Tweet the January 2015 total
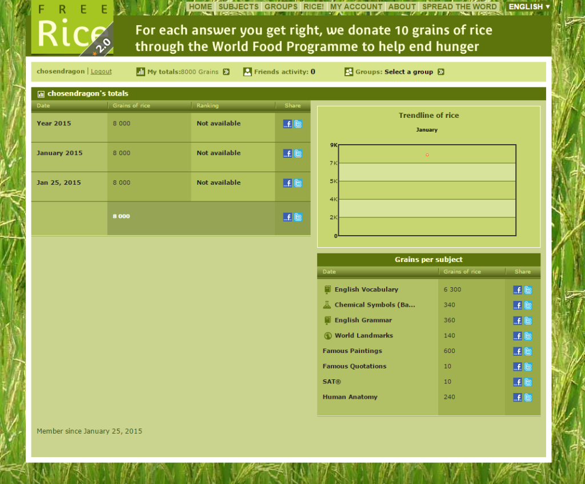The image size is (585, 484). pos(298,153)
